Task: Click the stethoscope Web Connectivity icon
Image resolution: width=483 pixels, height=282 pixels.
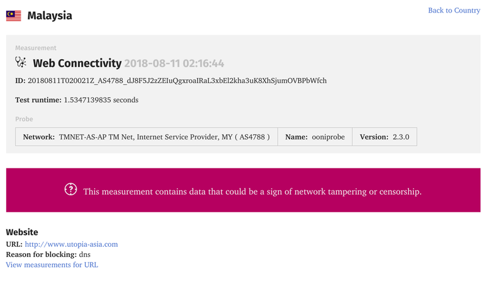Action: (21, 62)
